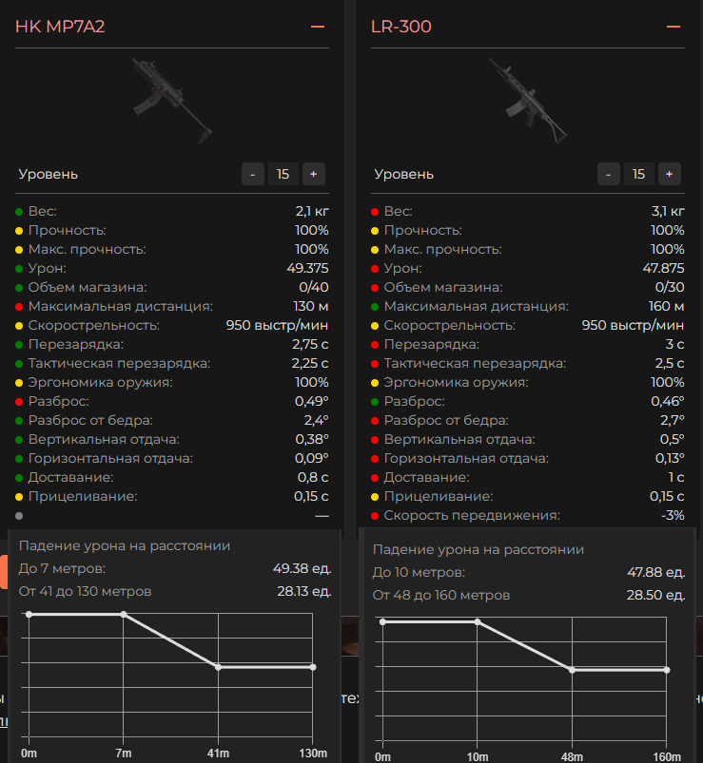Open the HK MP7A2 weapon image
Screen dimensions: 703x763
tap(172, 102)
